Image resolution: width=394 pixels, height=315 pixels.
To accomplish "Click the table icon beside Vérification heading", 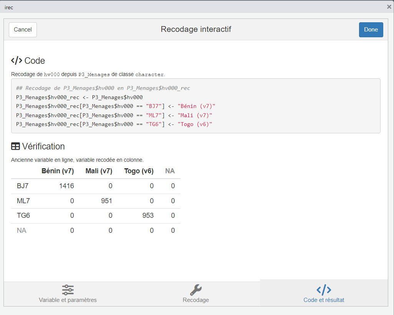I will (15, 146).
